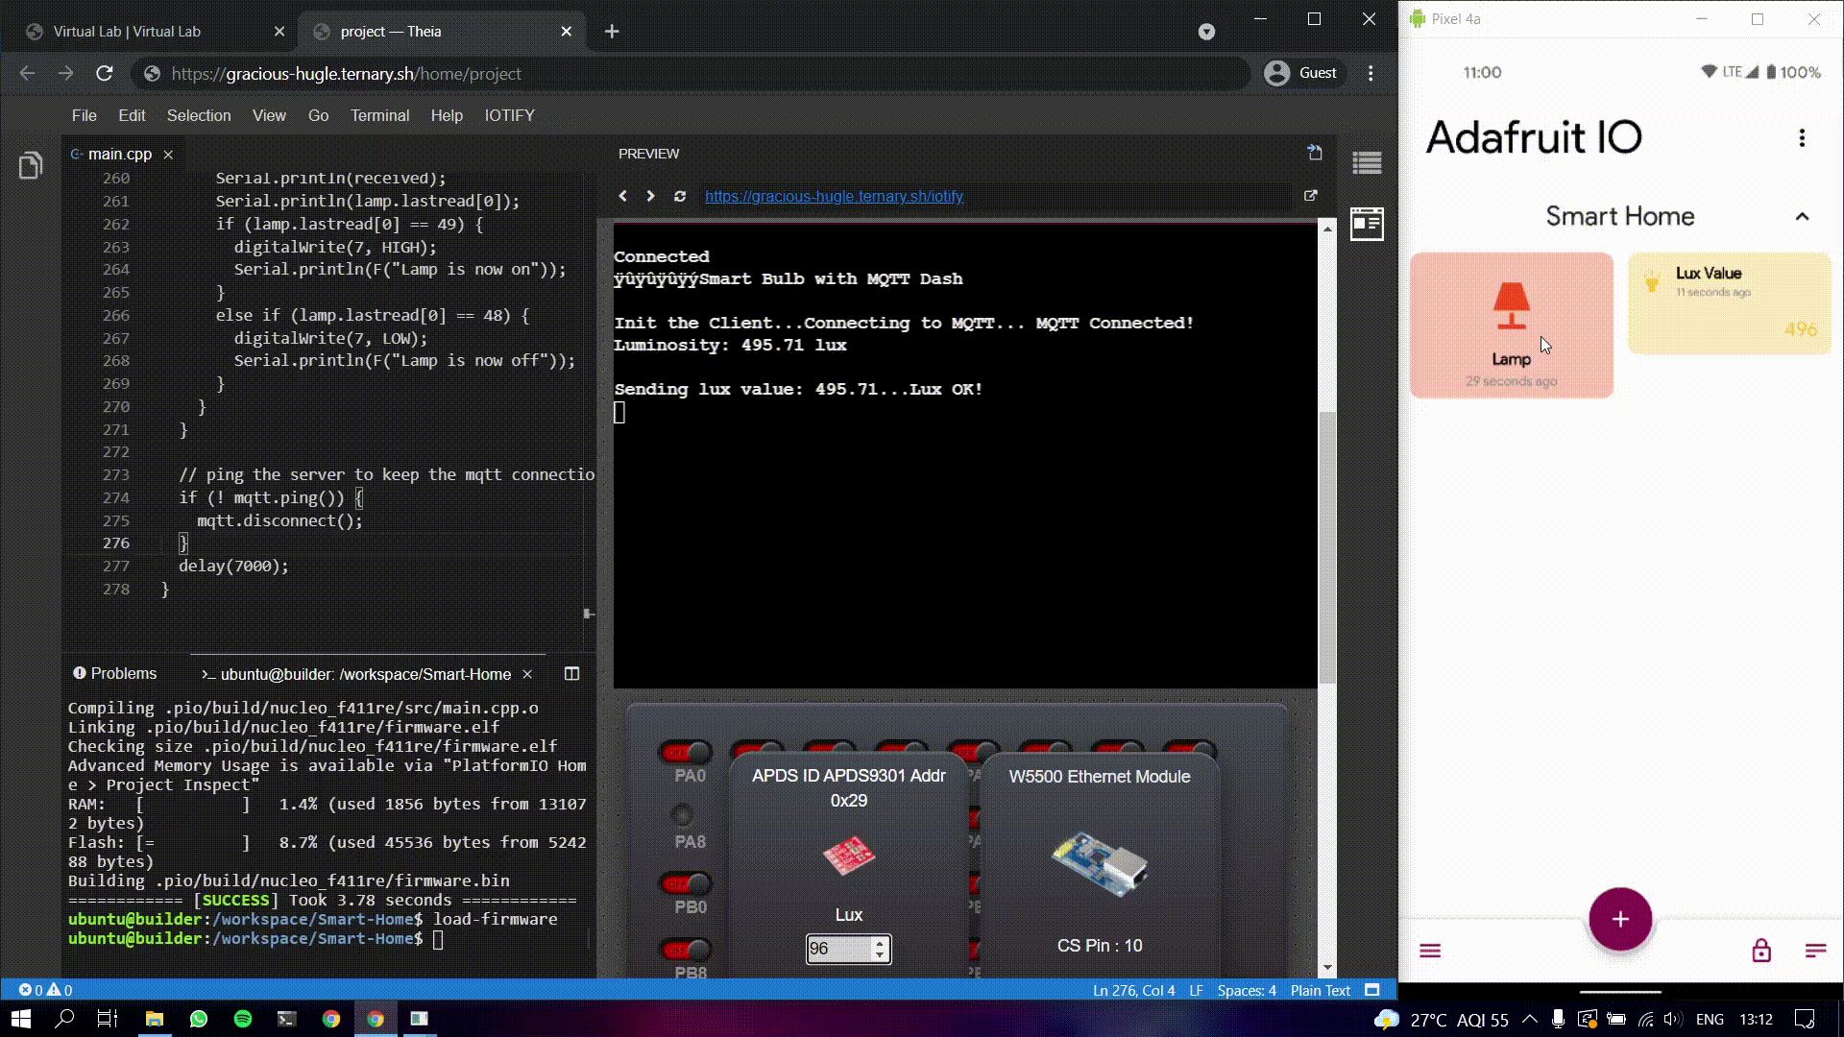Image resolution: width=1844 pixels, height=1037 pixels.
Task: Toggle the bottom panel icon in status bar
Action: click(x=1372, y=990)
